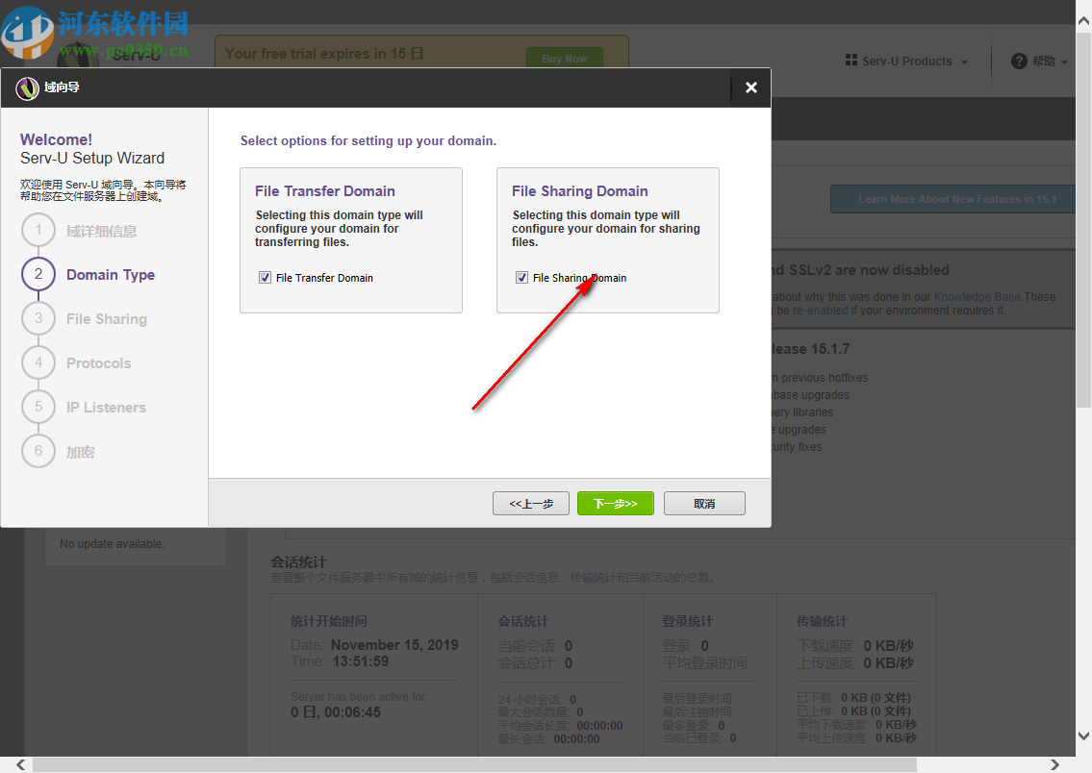Toggle File Transfer Domain checkbox
Image resolution: width=1092 pixels, height=773 pixels.
coord(265,278)
